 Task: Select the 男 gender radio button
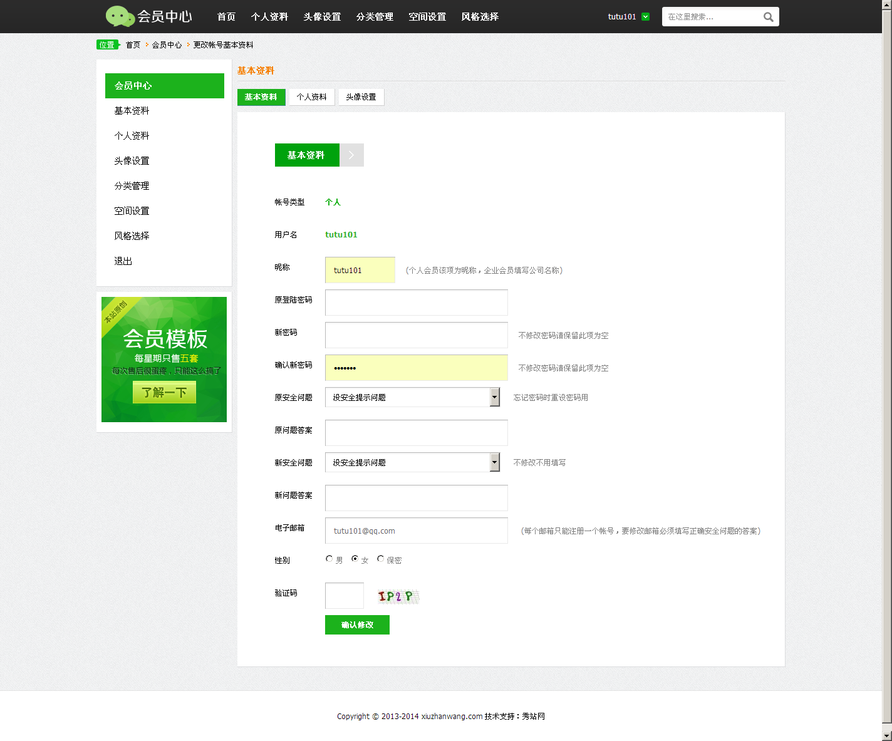pos(329,559)
